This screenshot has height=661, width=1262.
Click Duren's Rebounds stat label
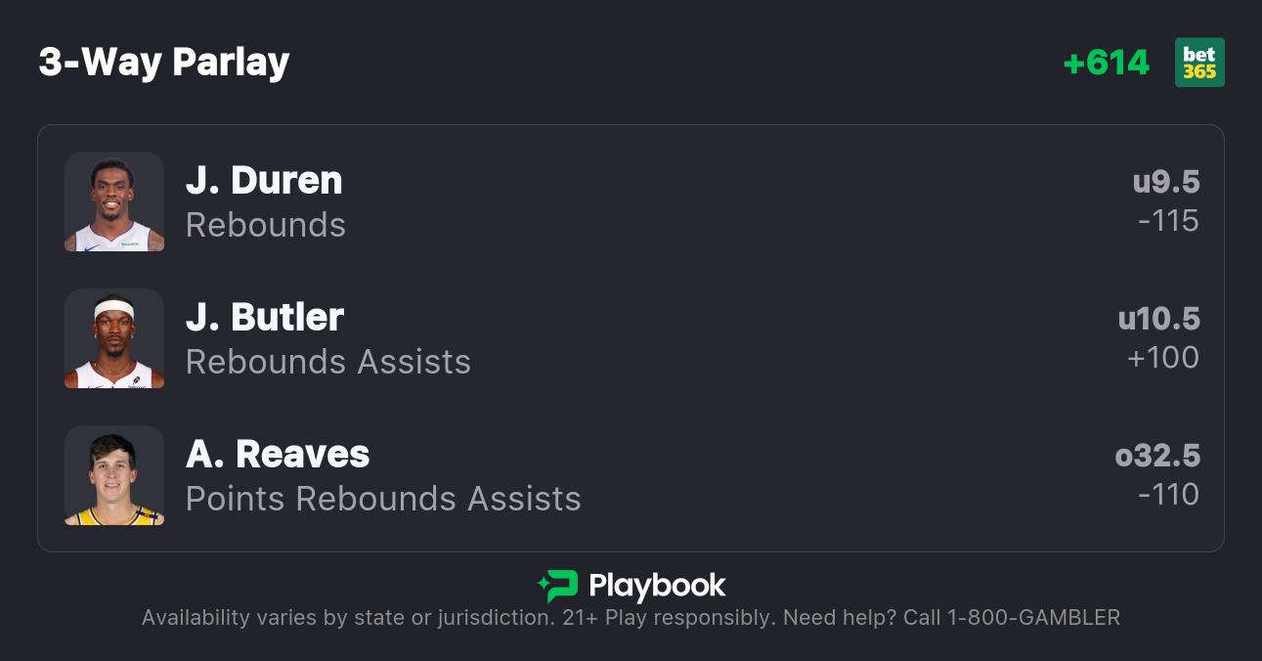[x=266, y=225]
